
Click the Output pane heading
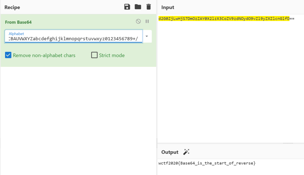[x=170, y=152]
